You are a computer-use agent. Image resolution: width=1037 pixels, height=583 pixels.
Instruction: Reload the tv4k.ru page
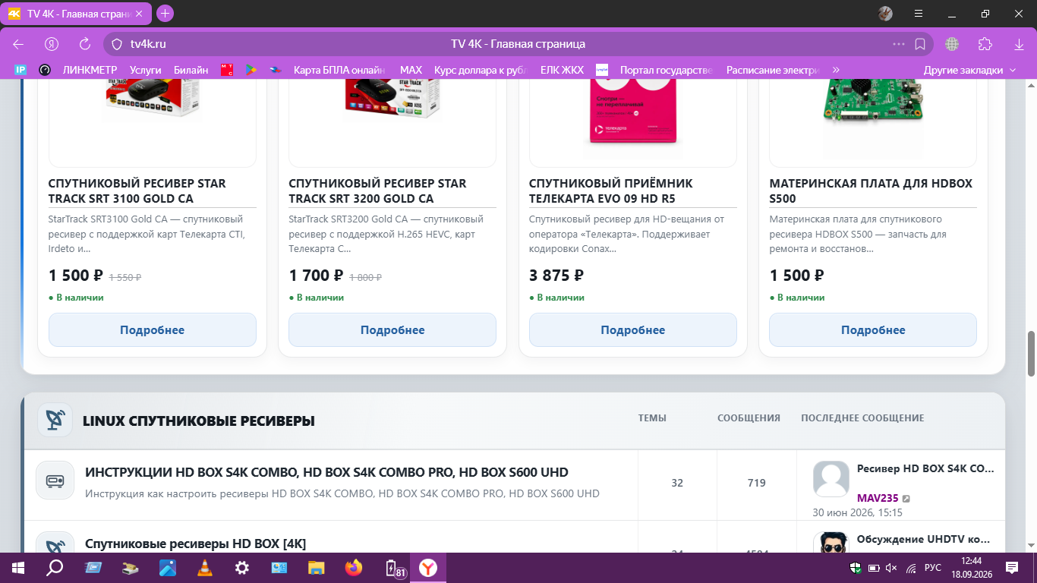pyautogui.click(x=85, y=44)
